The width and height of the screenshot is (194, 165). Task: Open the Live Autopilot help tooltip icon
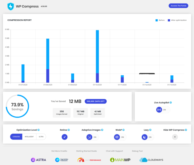click(x=171, y=103)
